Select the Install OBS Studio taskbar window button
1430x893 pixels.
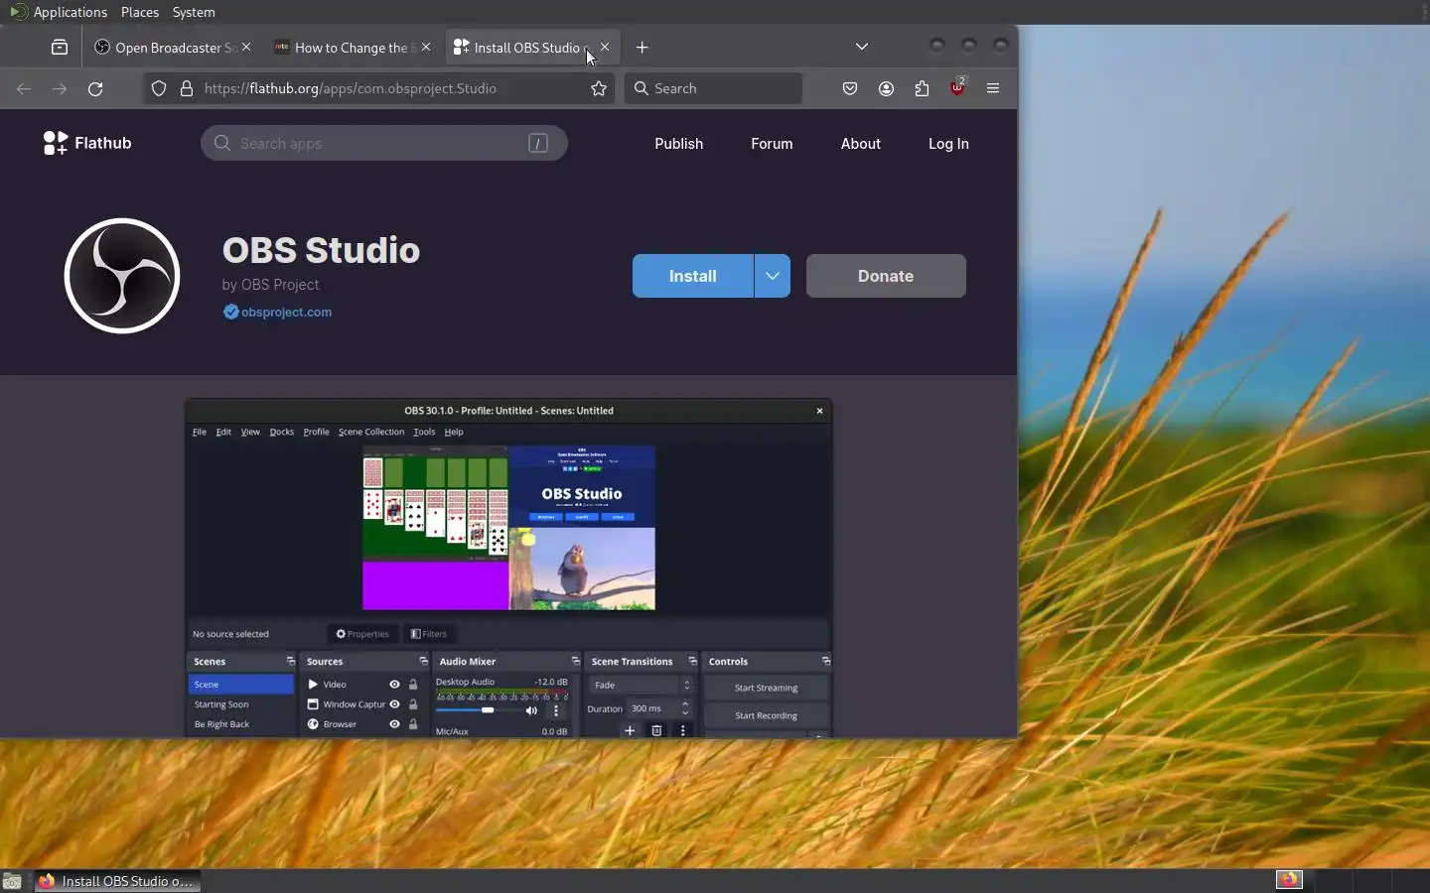(117, 881)
